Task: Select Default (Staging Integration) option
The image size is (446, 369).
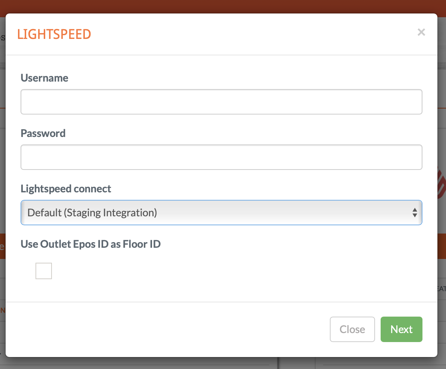Action: (x=221, y=212)
